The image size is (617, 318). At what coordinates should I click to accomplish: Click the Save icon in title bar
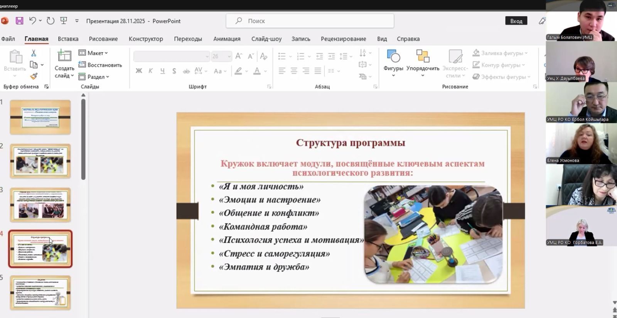[x=19, y=21]
